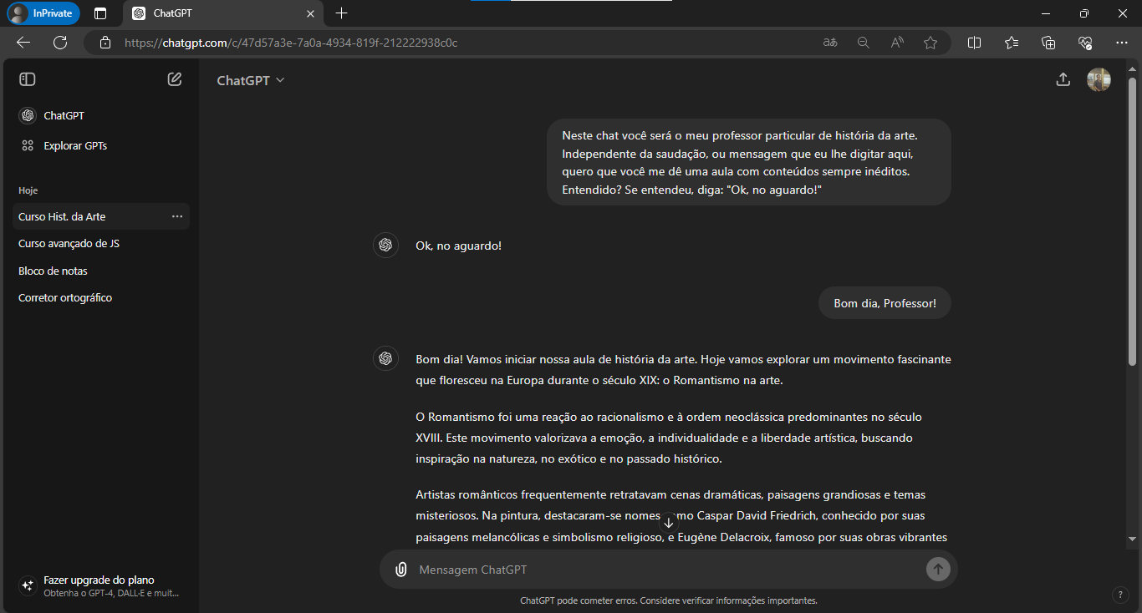Open Browser essentials heart icon
Viewport: 1142px width, 613px height.
click(1085, 43)
